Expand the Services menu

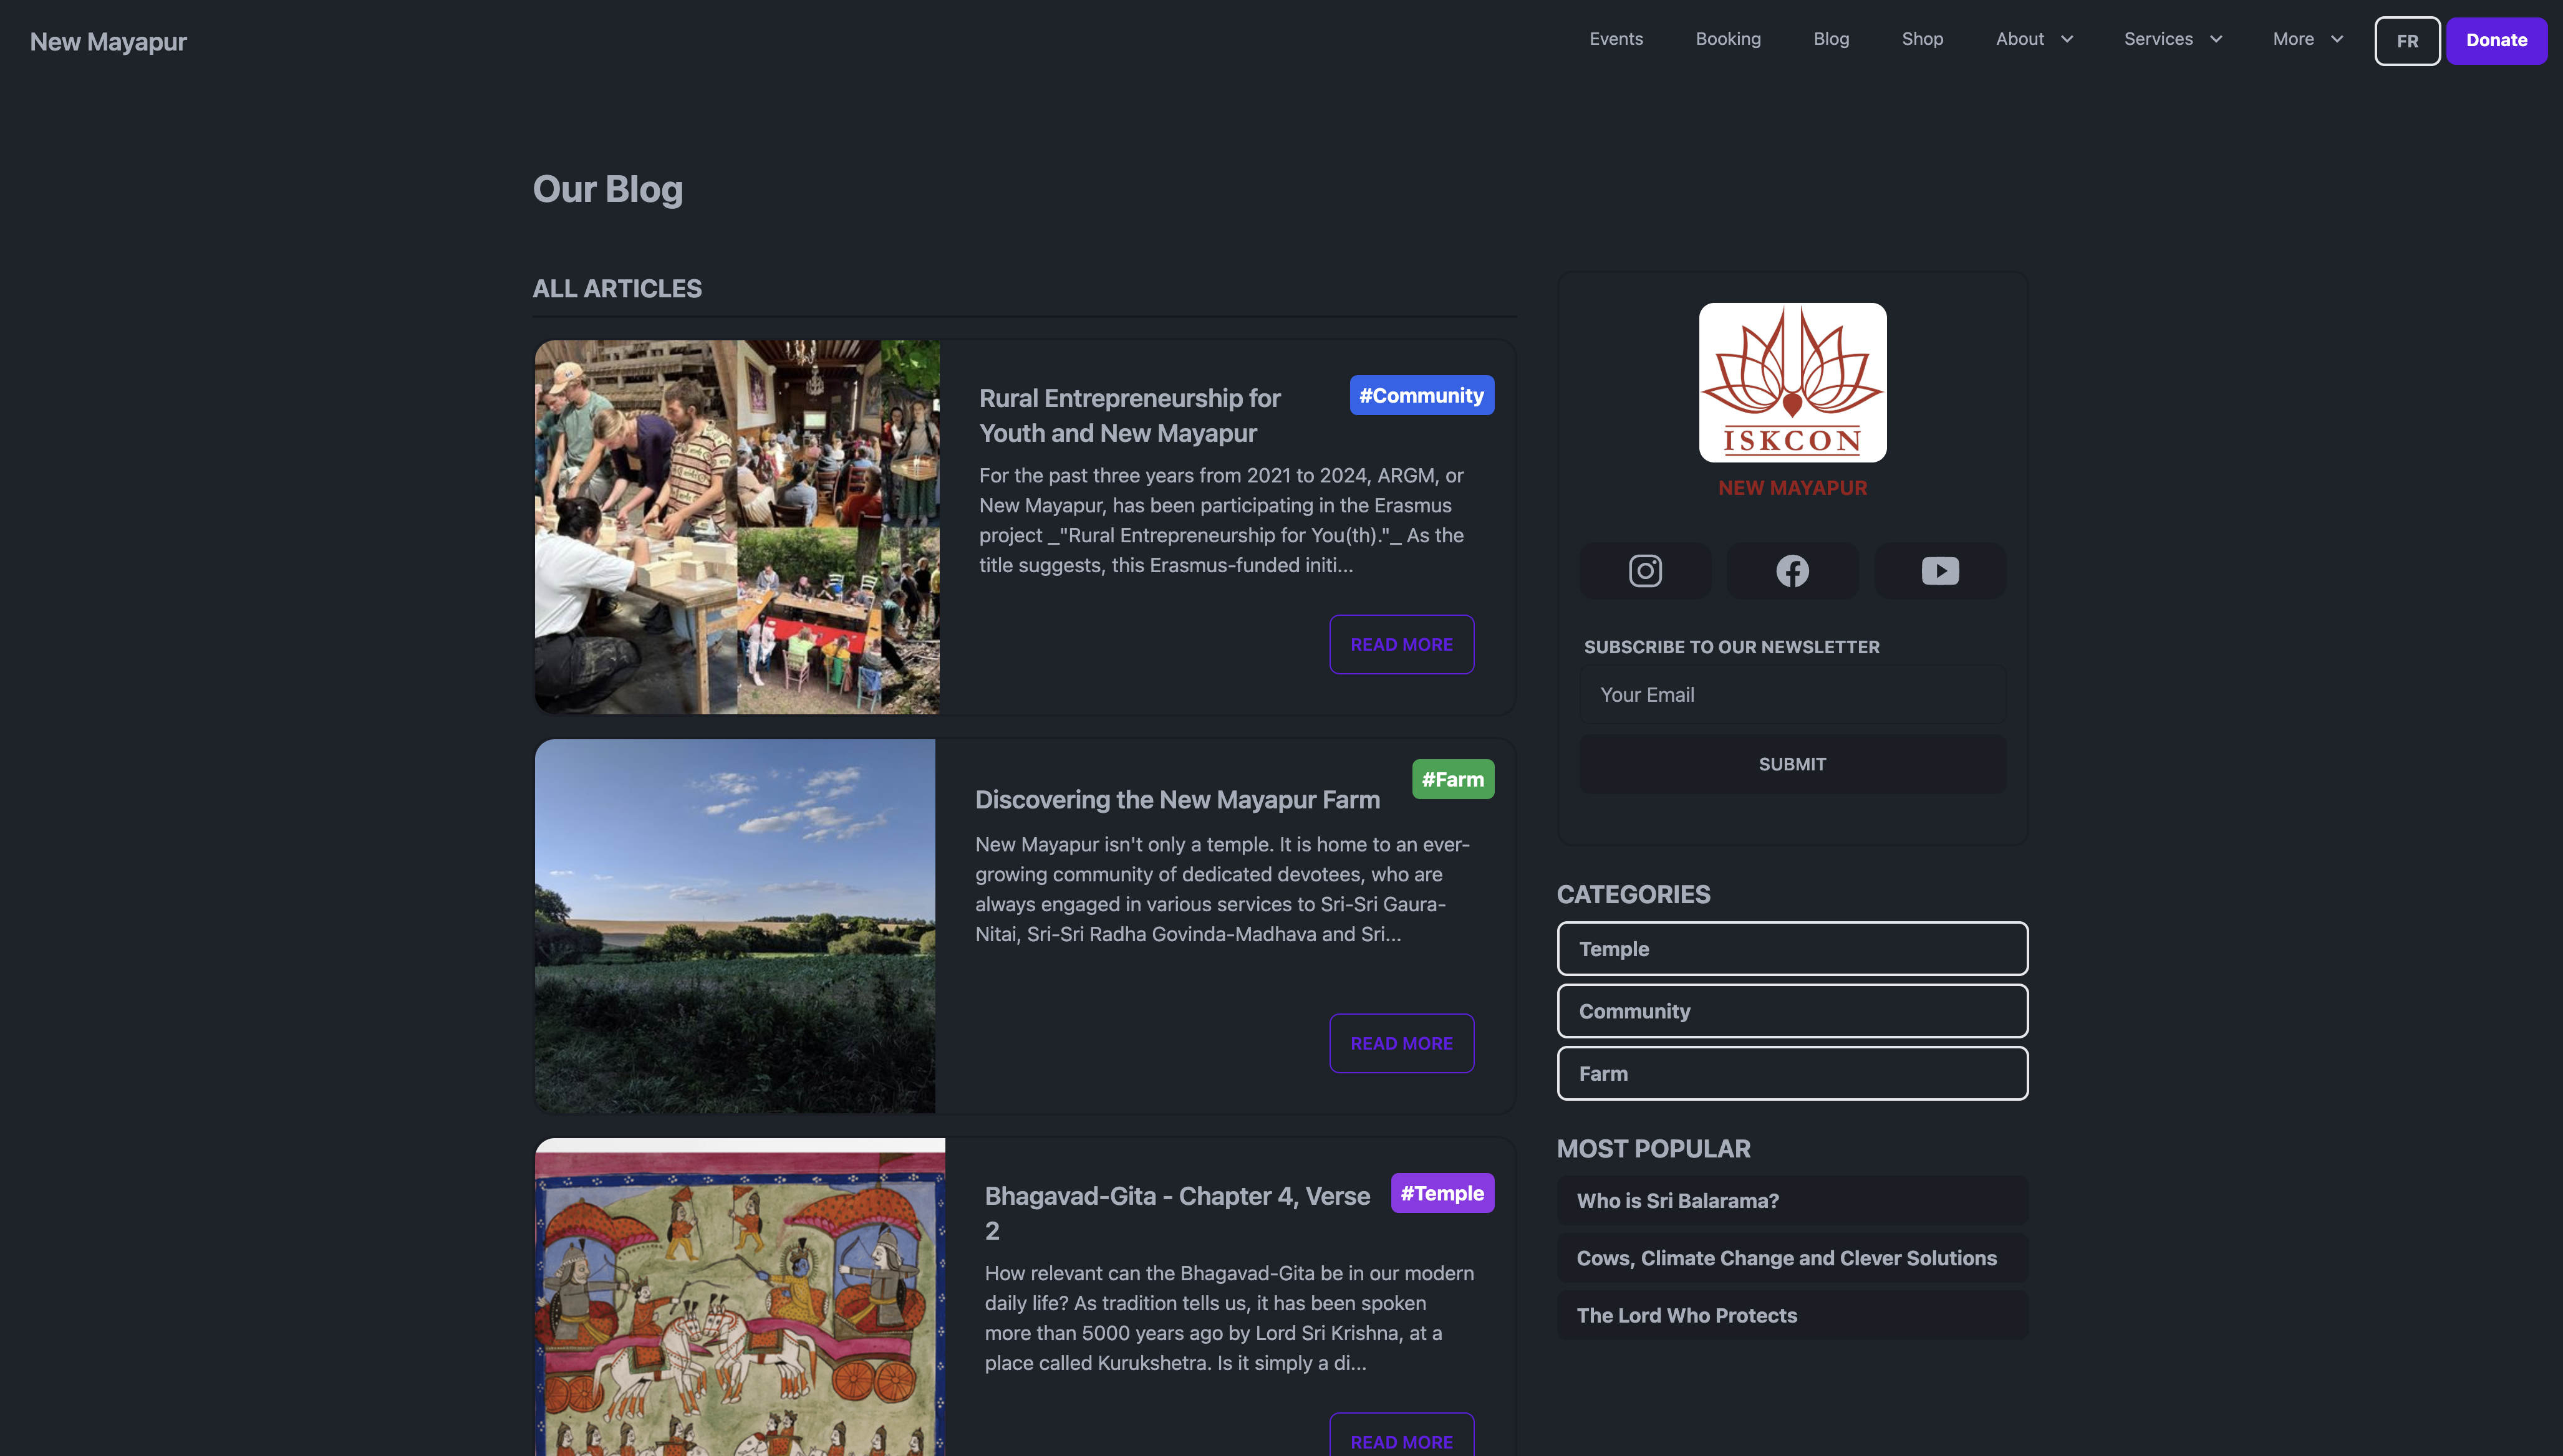2172,39
